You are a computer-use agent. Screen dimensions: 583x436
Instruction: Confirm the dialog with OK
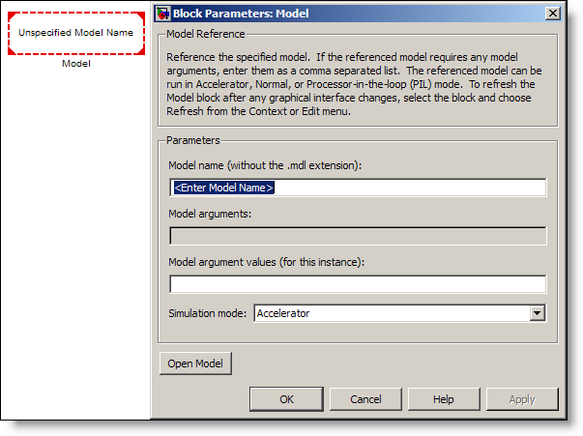pyautogui.click(x=287, y=399)
